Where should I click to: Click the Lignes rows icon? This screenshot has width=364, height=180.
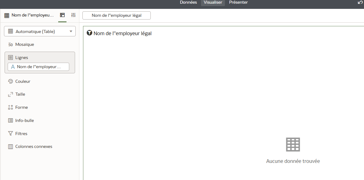10,57
